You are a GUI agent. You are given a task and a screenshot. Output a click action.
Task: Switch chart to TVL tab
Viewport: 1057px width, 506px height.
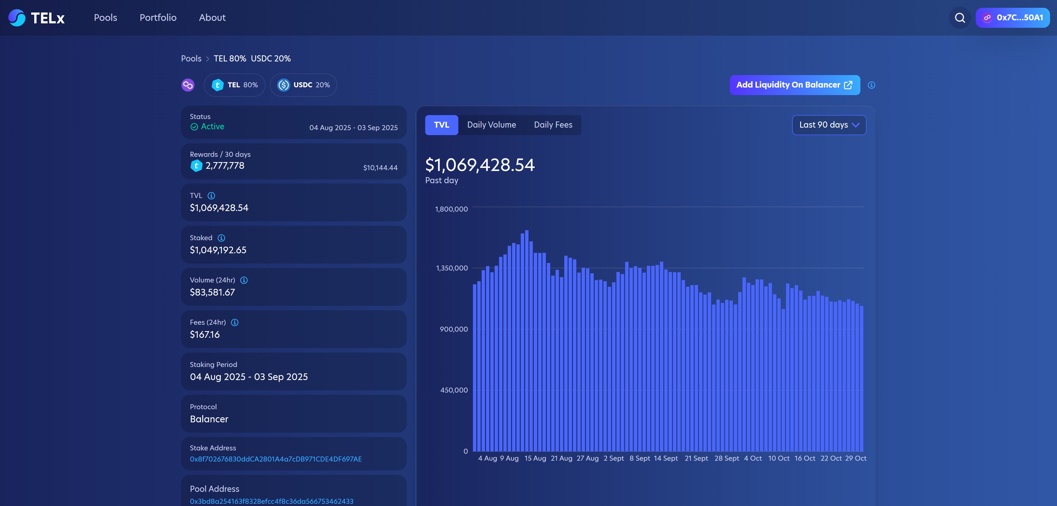pyautogui.click(x=442, y=125)
